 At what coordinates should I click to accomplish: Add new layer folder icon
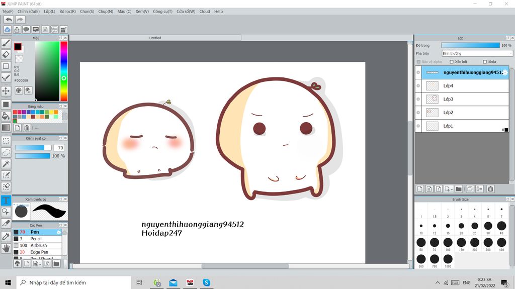coord(459,189)
